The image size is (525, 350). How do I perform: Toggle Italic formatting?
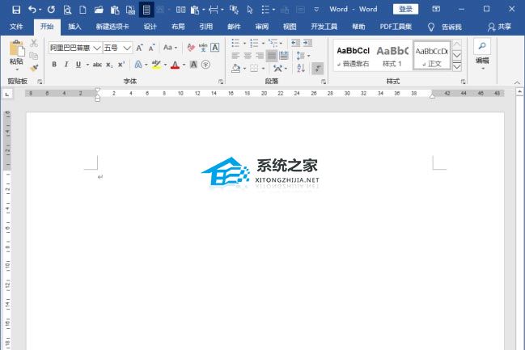coord(67,65)
